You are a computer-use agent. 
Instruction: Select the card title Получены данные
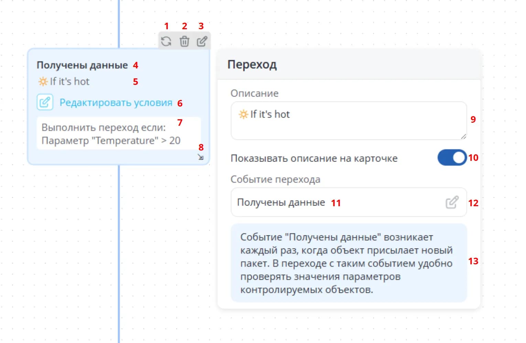pos(82,65)
